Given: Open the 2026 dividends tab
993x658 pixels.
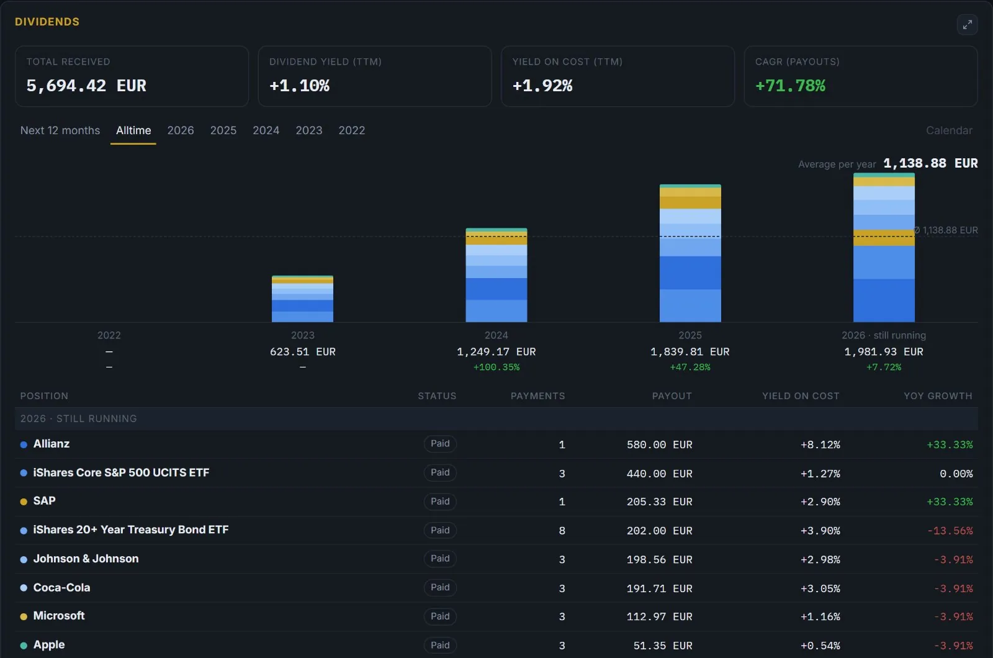Looking at the screenshot, I should coord(181,130).
